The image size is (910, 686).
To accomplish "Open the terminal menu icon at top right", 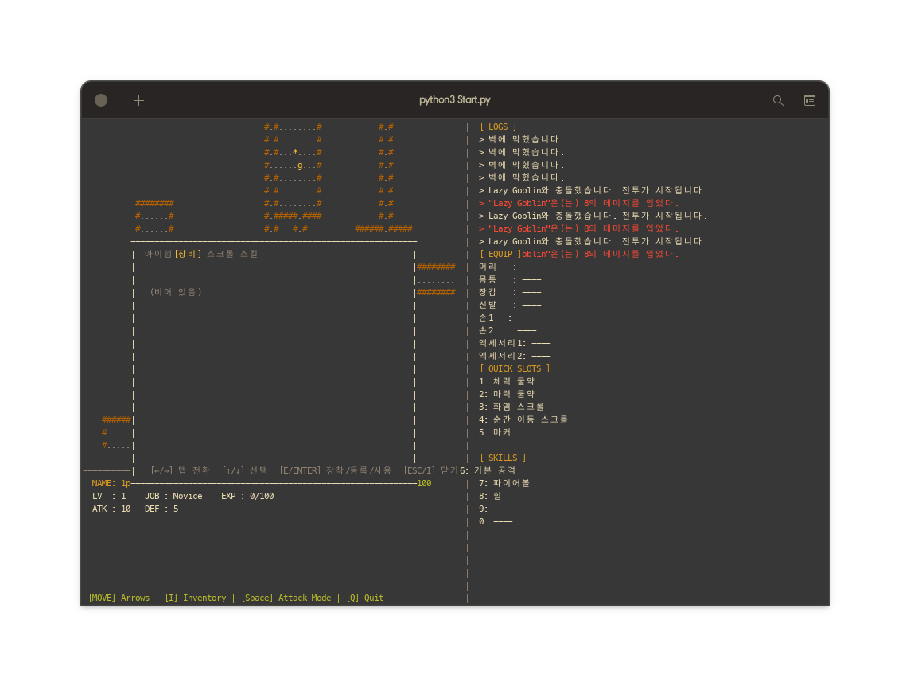I will 809,100.
